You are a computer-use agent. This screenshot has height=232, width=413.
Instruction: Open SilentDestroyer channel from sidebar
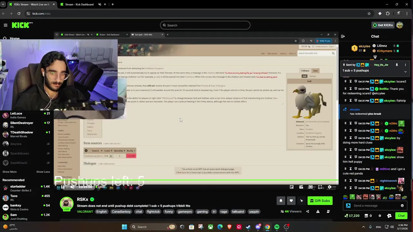[x=26, y=125]
